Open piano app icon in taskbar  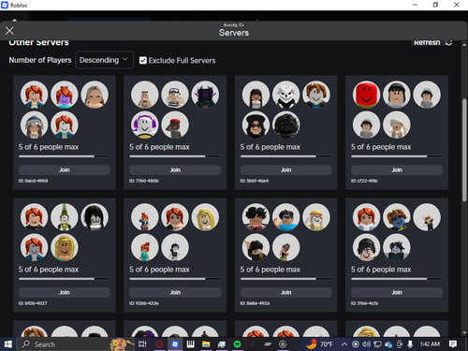(x=190, y=344)
